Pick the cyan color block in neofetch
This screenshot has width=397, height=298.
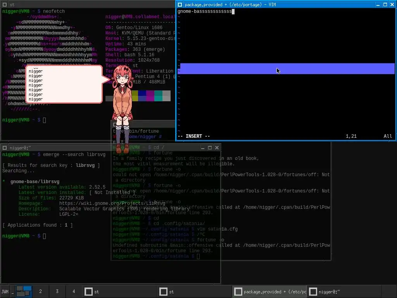point(158,96)
